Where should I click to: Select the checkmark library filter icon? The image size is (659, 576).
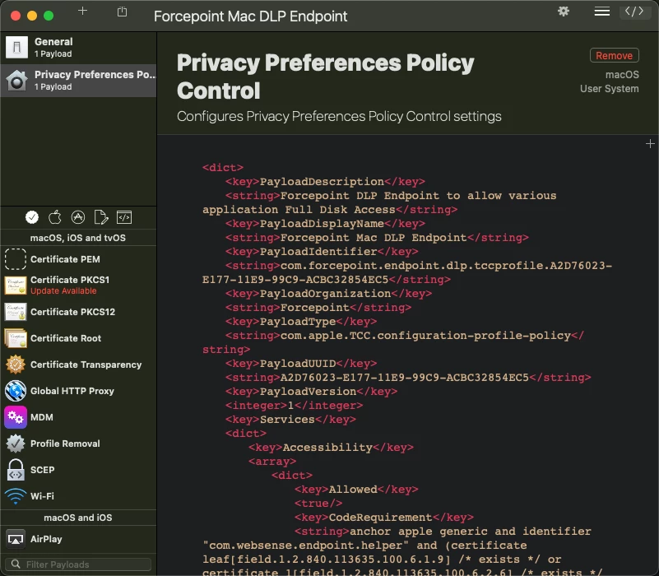(x=32, y=217)
